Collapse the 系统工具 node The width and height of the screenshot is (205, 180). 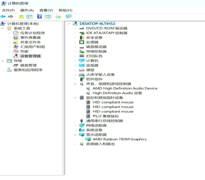(x=3, y=28)
